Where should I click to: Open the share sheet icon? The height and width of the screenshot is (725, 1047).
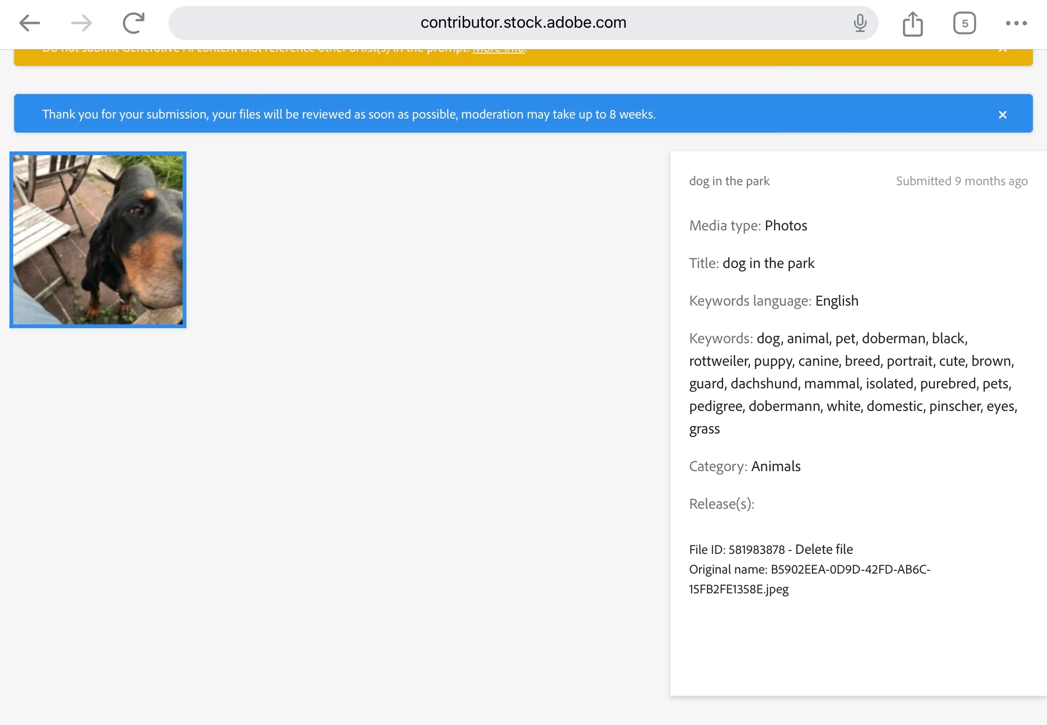tap(912, 24)
